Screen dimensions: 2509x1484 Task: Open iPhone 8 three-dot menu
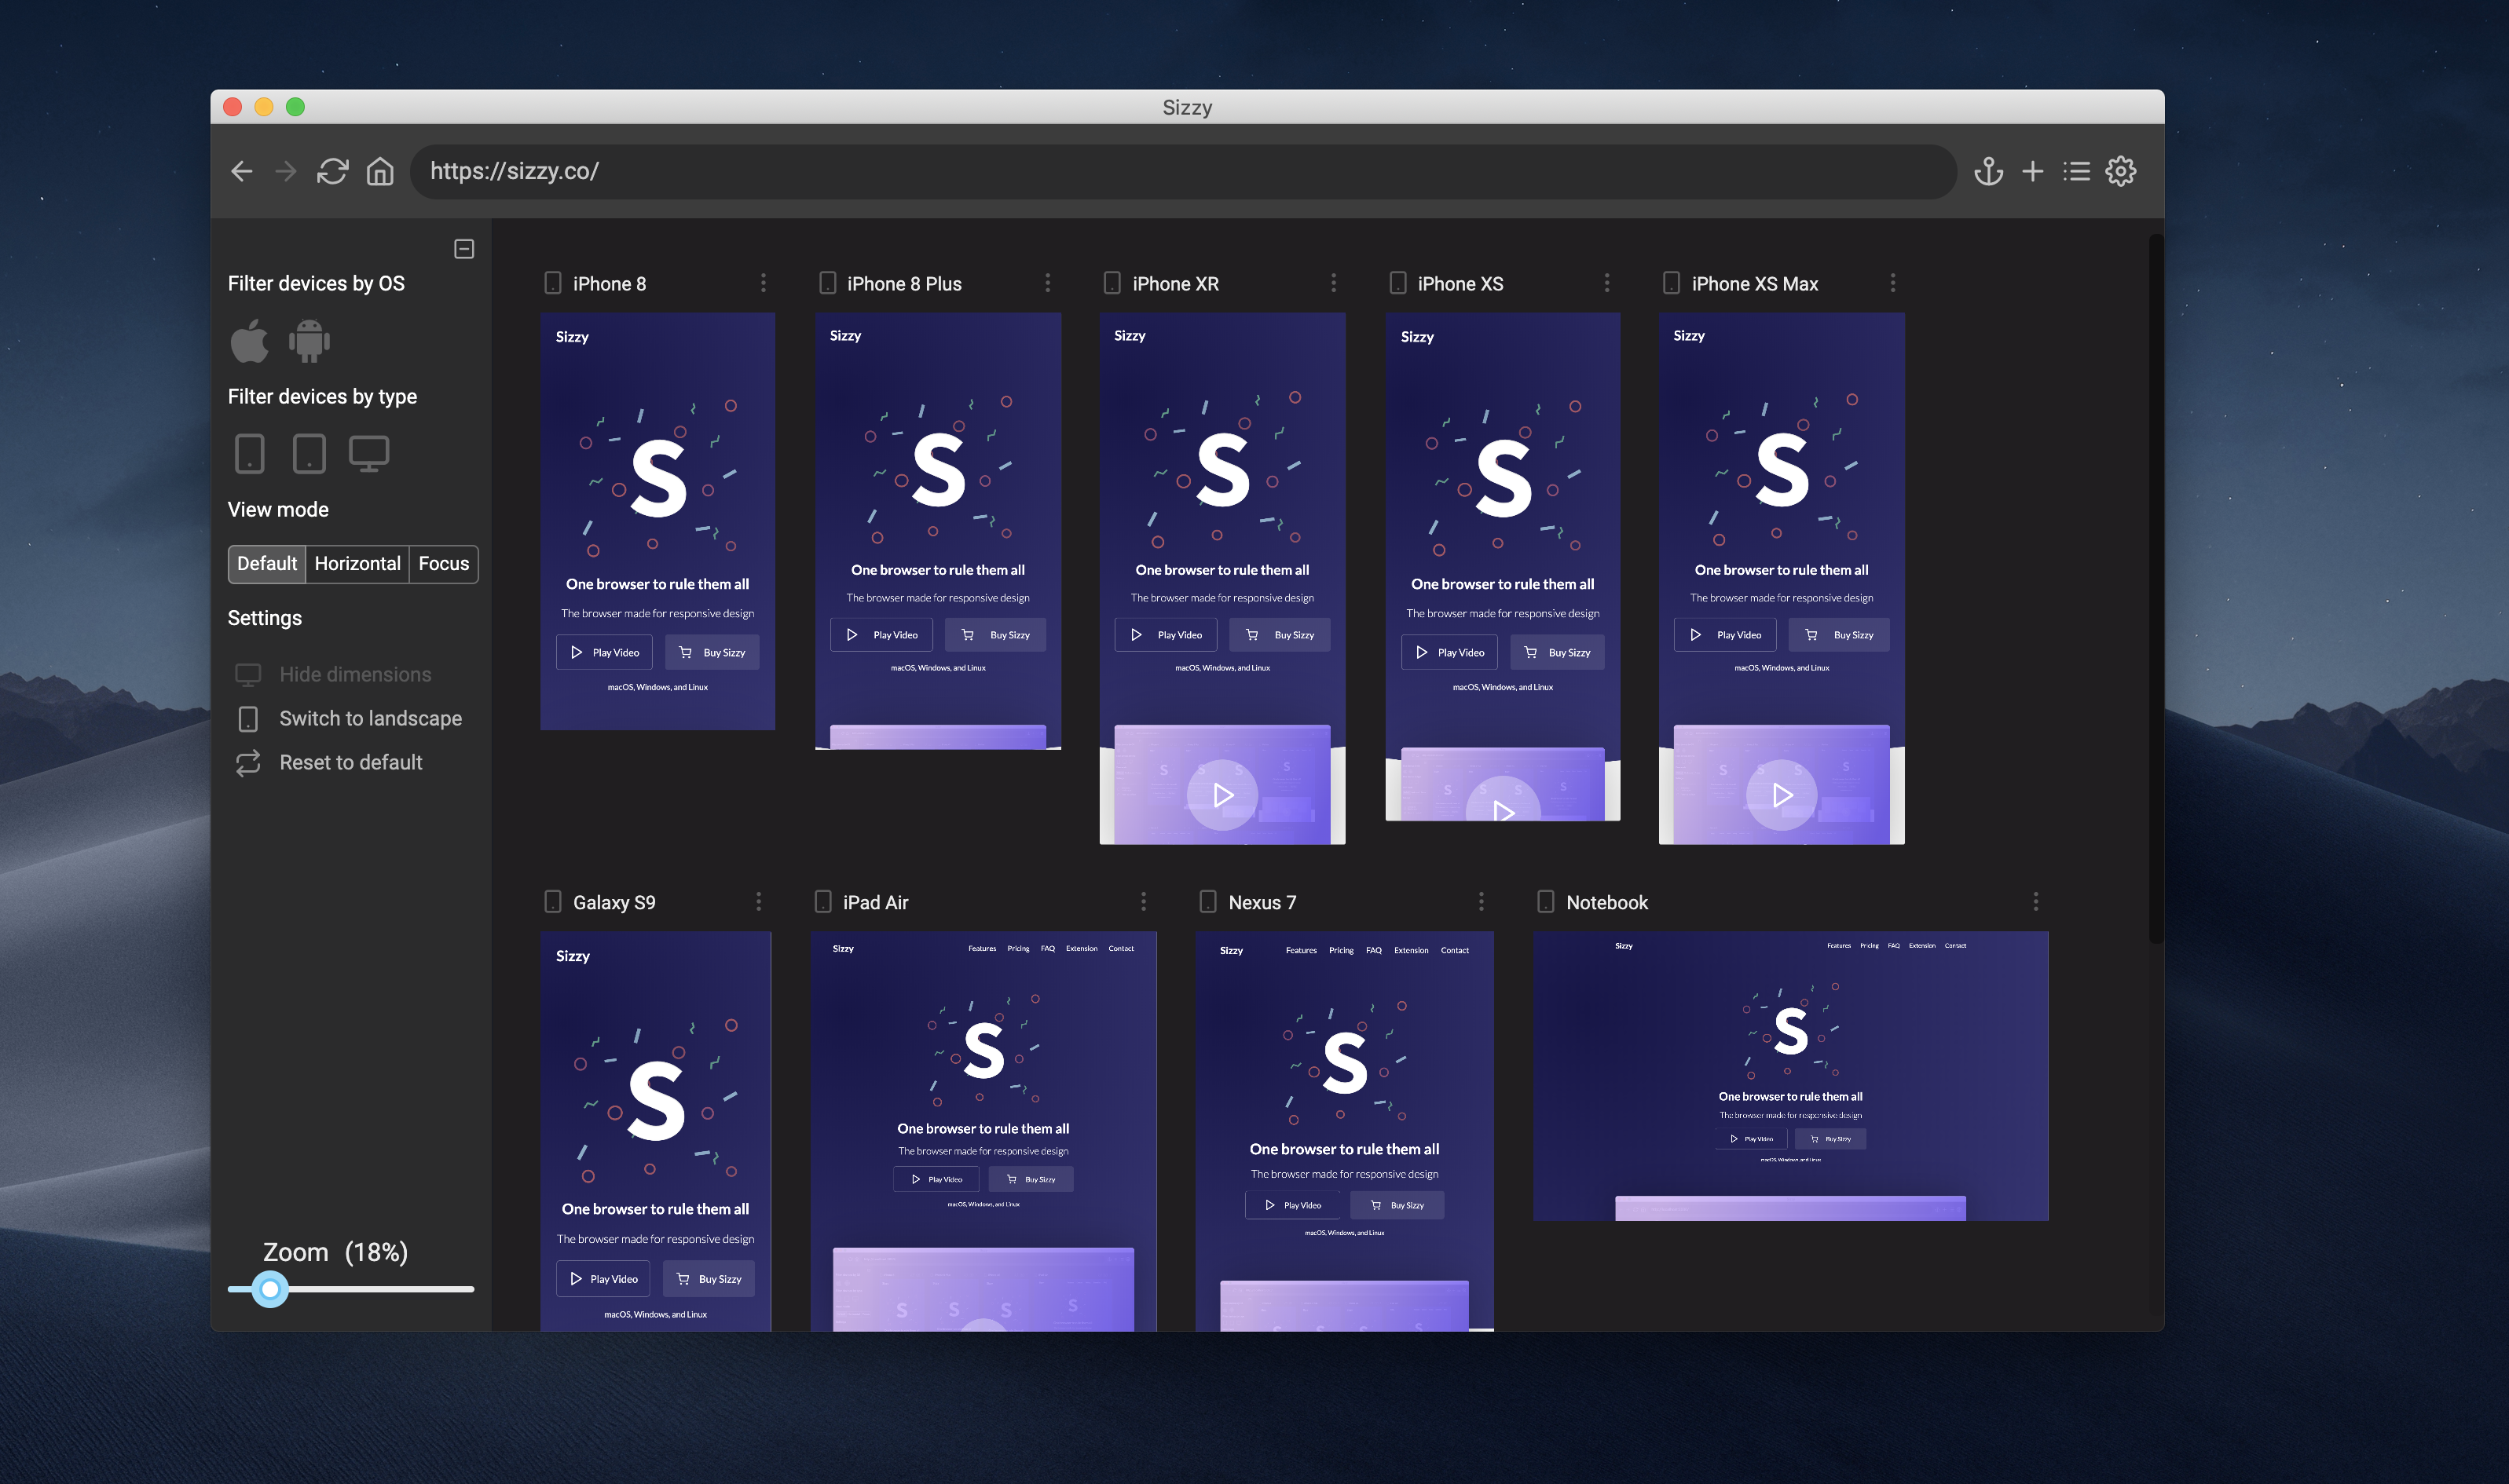(764, 284)
